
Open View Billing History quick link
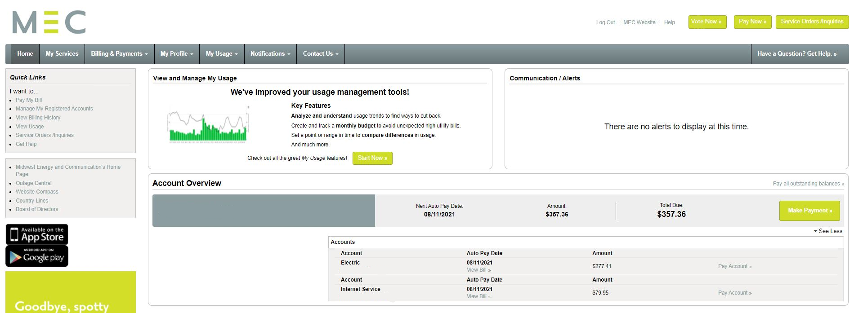tap(38, 118)
